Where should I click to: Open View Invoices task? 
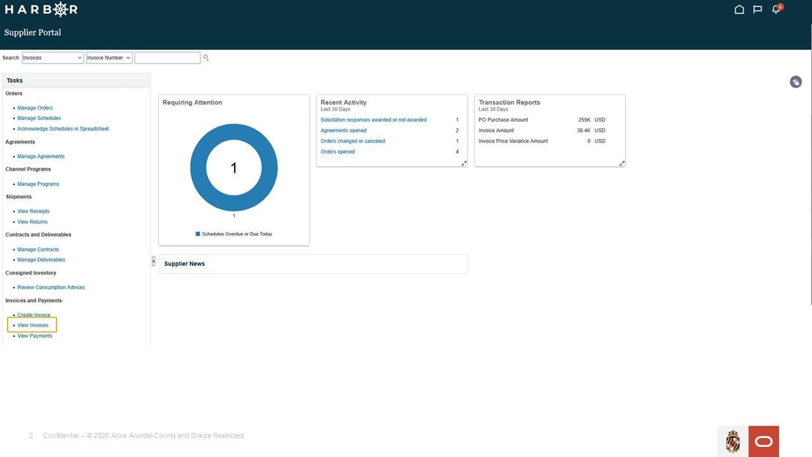33,325
